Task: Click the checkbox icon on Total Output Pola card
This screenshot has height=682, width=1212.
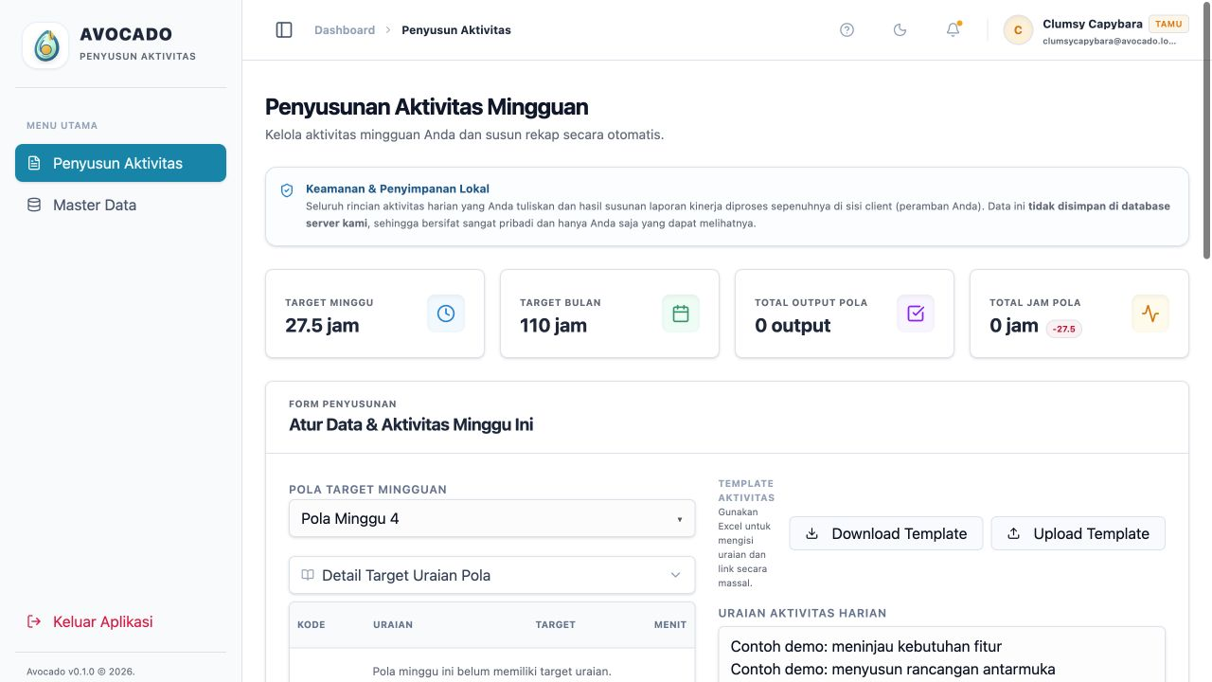Action: click(x=916, y=314)
